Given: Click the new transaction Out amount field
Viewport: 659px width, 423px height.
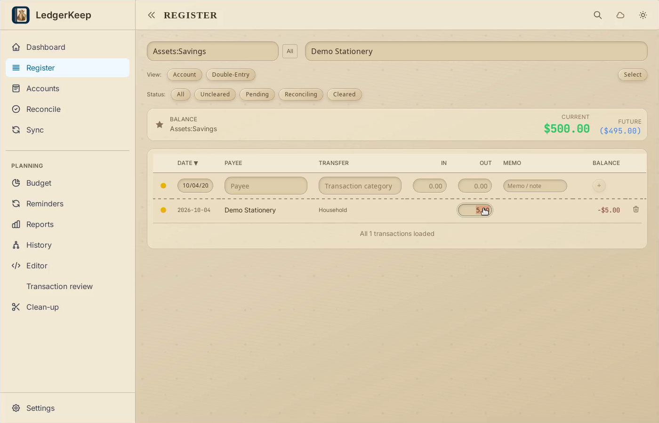Looking at the screenshot, I should pos(475,186).
